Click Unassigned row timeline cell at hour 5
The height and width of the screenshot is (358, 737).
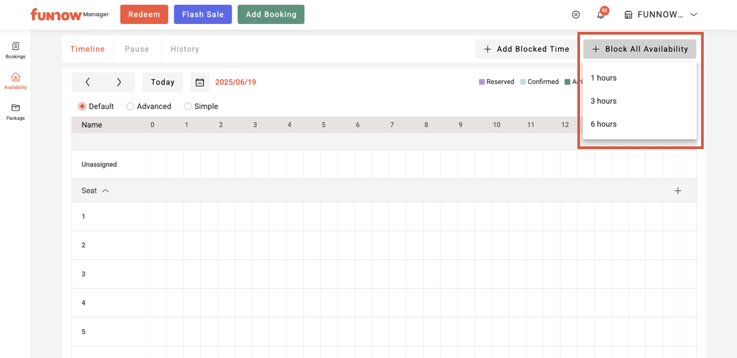(329, 164)
